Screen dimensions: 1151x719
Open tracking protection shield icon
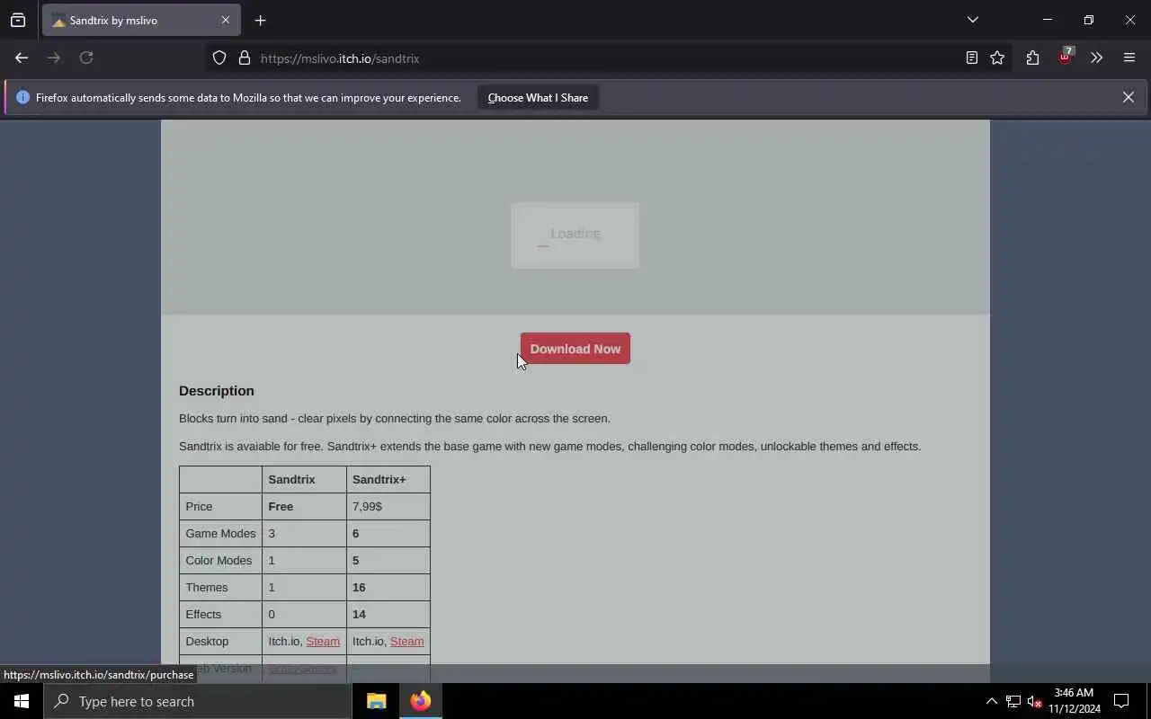pos(219,58)
